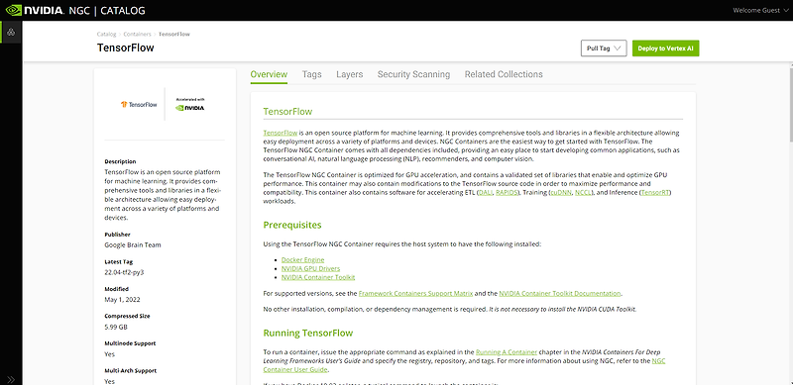Select the TensorFlow breadcrumb text
Screen dimensions: 793x385
pyautogui.click(x=174, y=35)
